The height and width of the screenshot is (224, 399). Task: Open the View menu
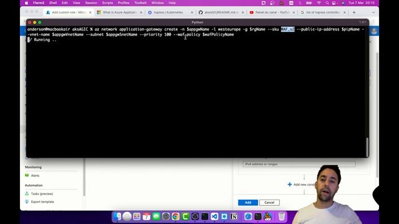76,2
